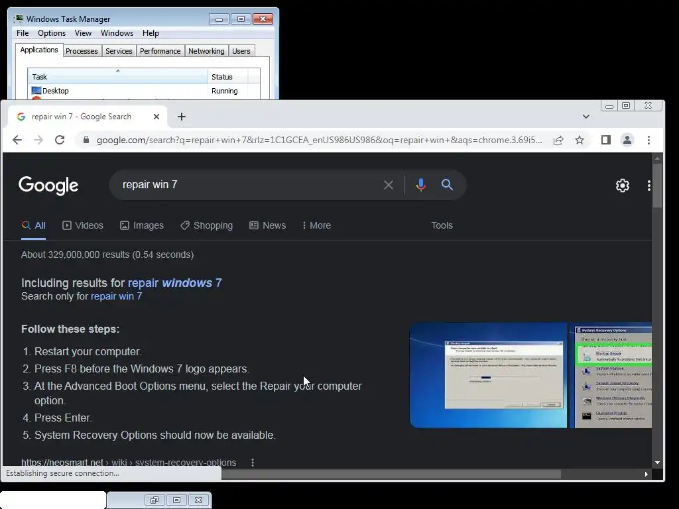Restore the minimized window at bottom
679x509 pixels.
154,500
